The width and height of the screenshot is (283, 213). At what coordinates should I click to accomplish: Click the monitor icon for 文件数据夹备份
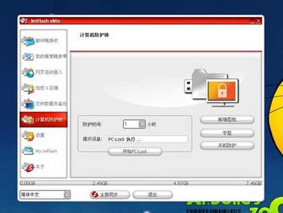pos(28,104)
